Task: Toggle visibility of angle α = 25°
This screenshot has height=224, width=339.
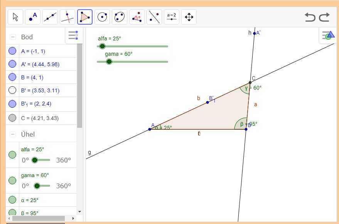Action: point(12,200)
